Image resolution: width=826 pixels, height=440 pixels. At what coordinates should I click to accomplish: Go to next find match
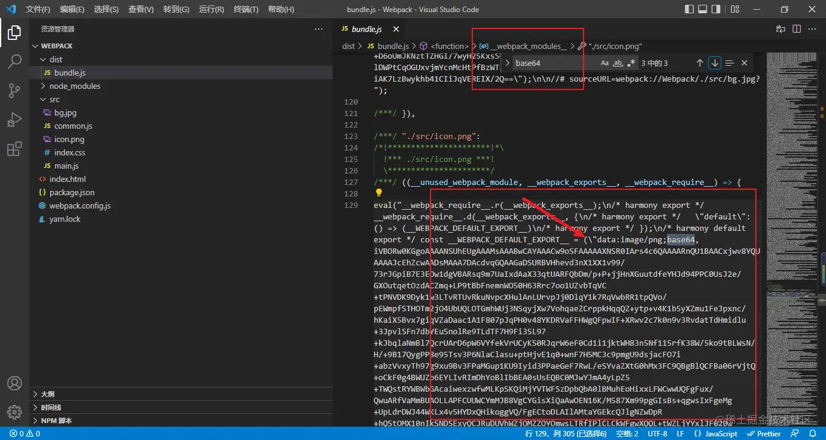pos(715,63)
